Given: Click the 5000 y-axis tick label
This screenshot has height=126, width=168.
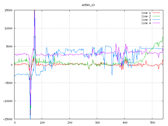Looking at the screenshot, I should 9,46.
